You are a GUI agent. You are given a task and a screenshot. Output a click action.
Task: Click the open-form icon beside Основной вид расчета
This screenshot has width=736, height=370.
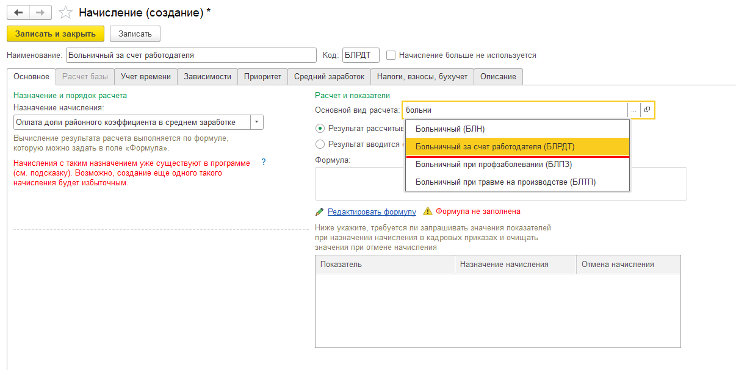pyautogui.click(x=648, y=110)
